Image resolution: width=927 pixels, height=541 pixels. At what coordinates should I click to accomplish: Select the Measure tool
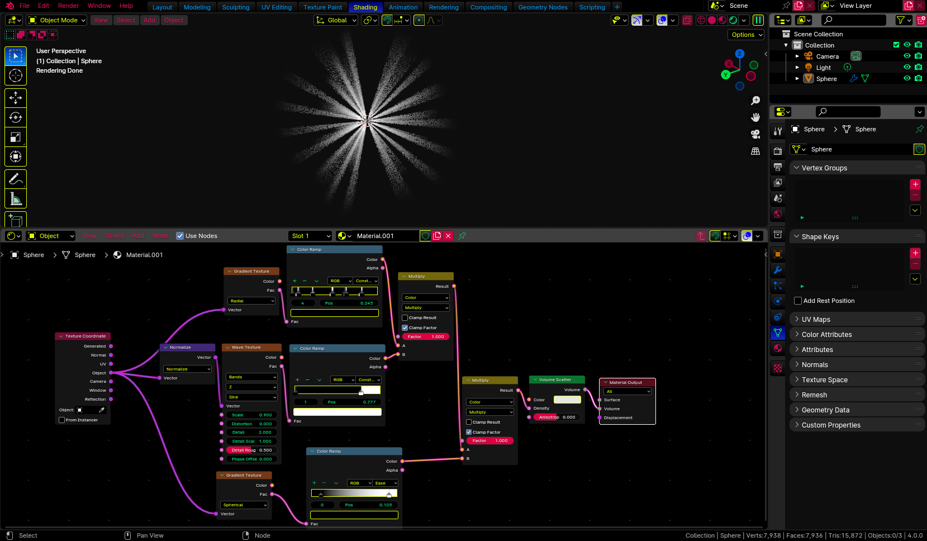(x=16, y=198)
